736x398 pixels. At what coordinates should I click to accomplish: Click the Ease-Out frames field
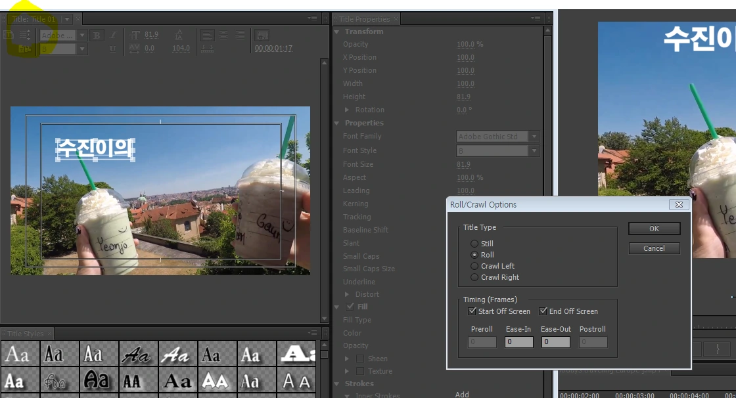(556, 342)
